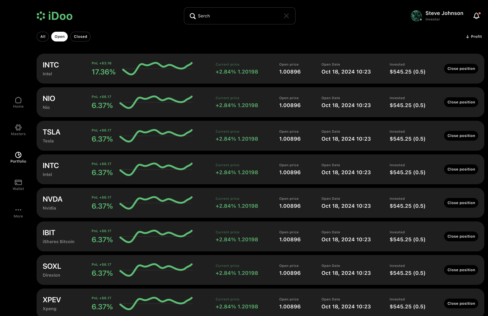Show All positions filter
Screen dimensions: 488x316
(x=43, y=37)
